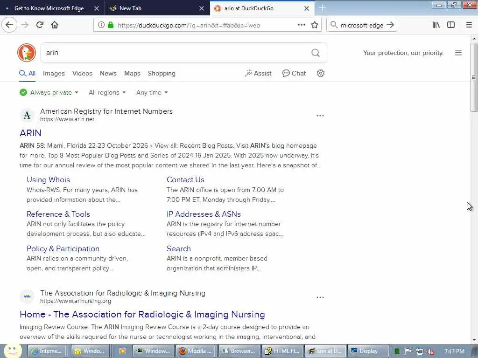Switch to Images results

(54, 73)
